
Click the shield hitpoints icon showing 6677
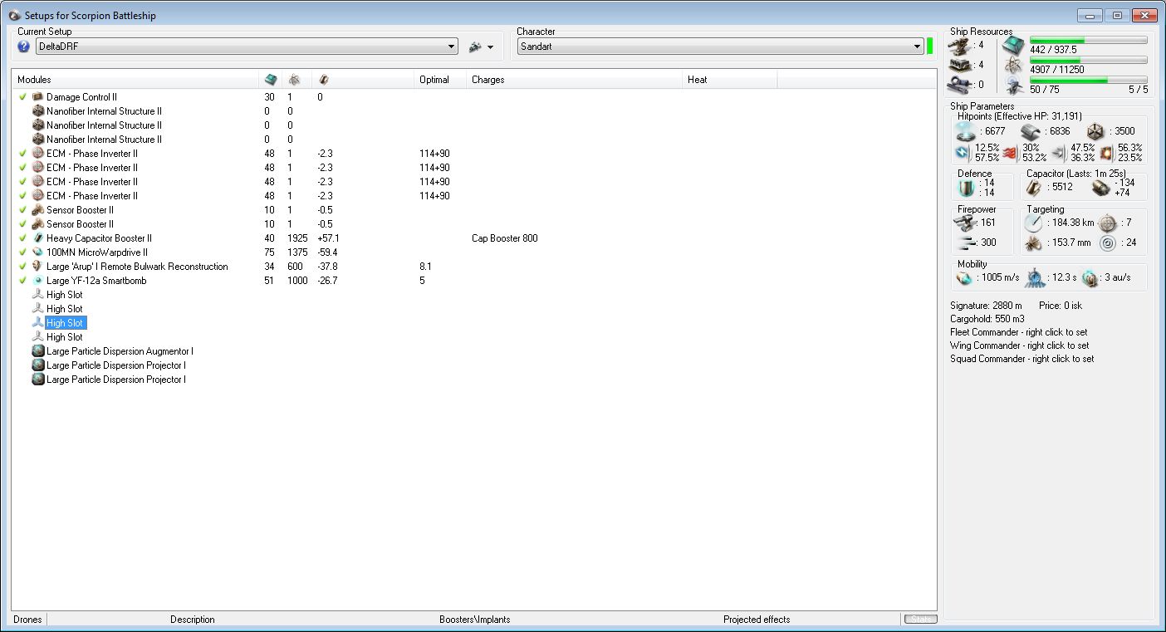(x=965, y=131)
